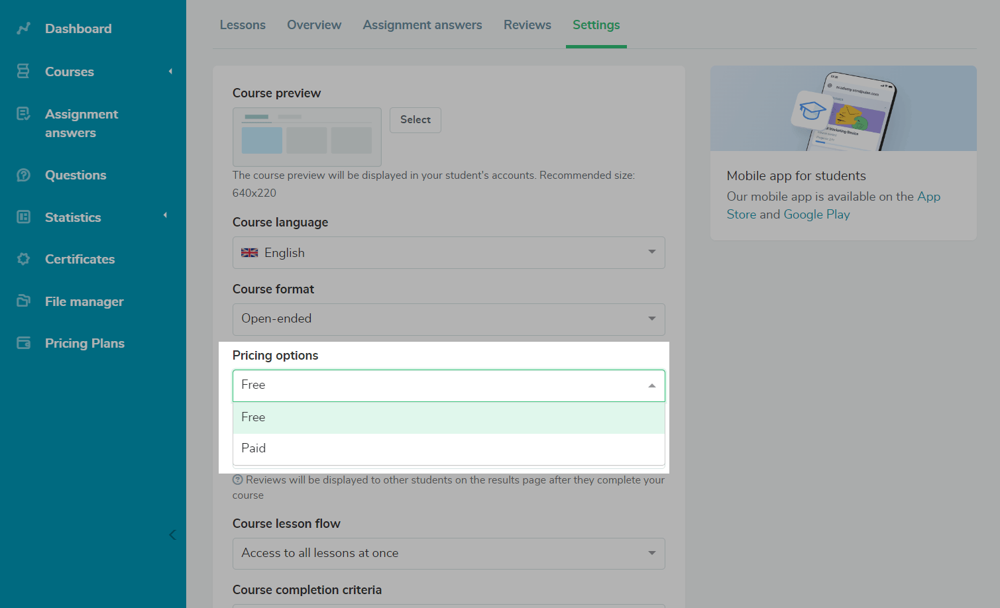Viewport: 1000px width, 608px height.
Task: Click the course preview placeholder thumbnail
Action: [x=307, y=137]
